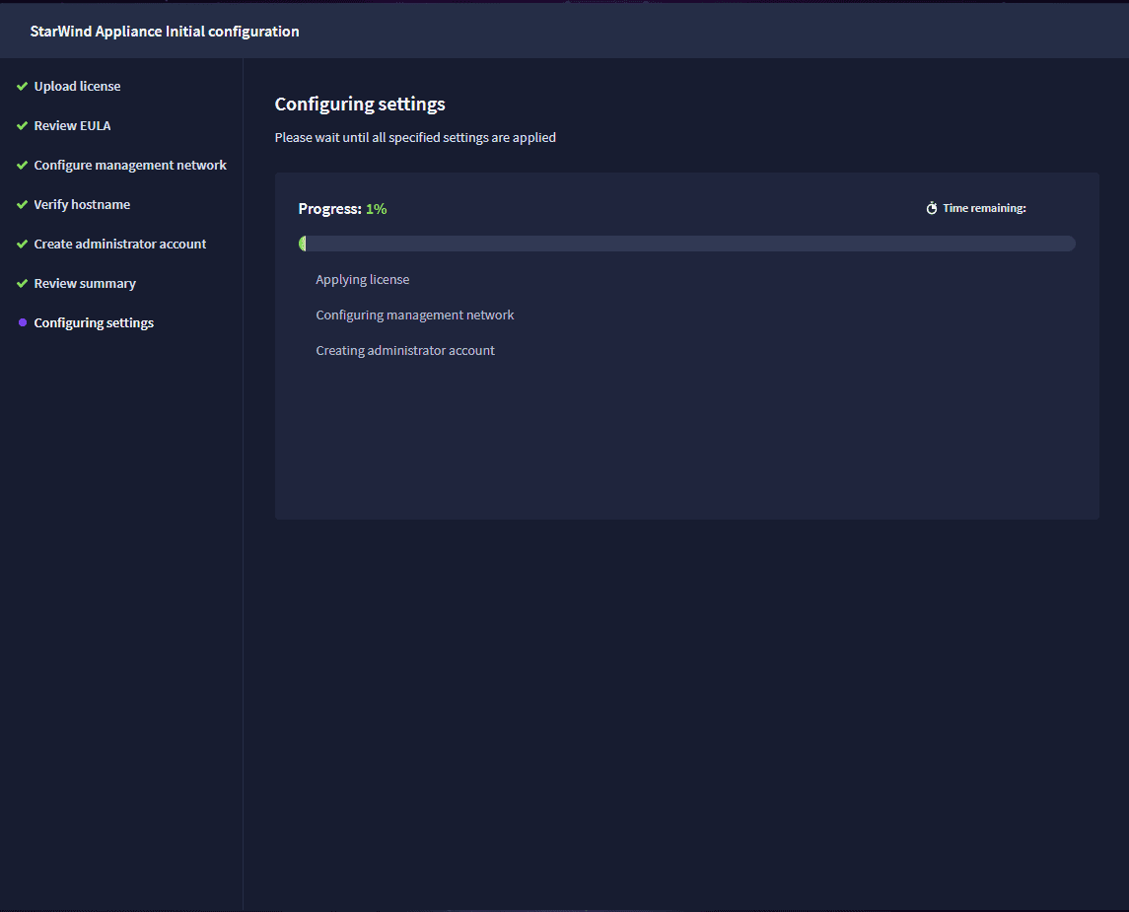Click the configuration progress bar
Image resolution: width=1129 pixels, height=912 pixels.
pos(687,244)
